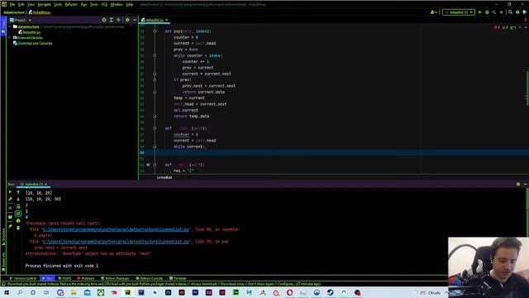Follow second linkedlist.py traceback link
The image size is (529, 298).
[x=116, y=242]
